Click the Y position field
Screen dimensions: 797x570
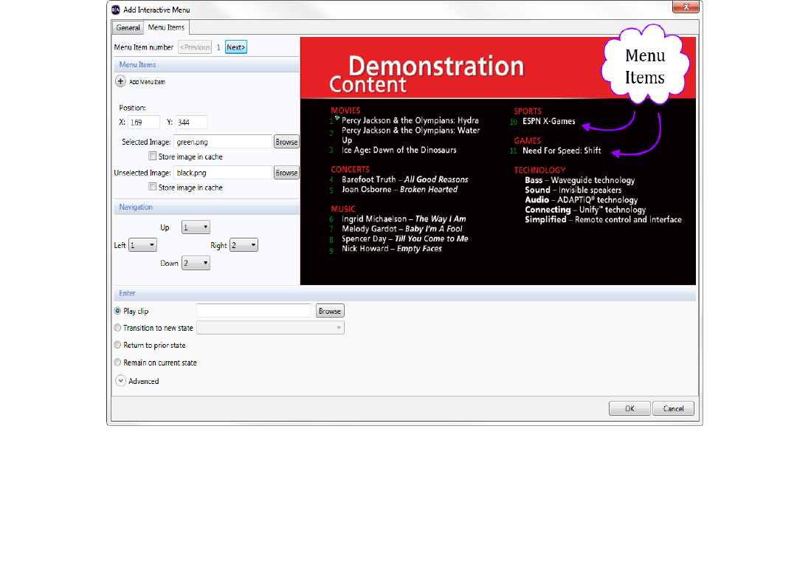[x=191, y=123]
